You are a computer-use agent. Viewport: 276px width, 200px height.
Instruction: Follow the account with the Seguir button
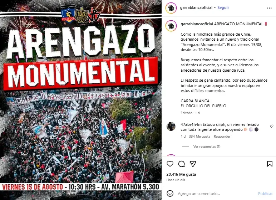(223, 7)
